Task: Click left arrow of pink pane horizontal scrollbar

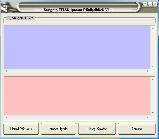Action: [x=6, y=117]
